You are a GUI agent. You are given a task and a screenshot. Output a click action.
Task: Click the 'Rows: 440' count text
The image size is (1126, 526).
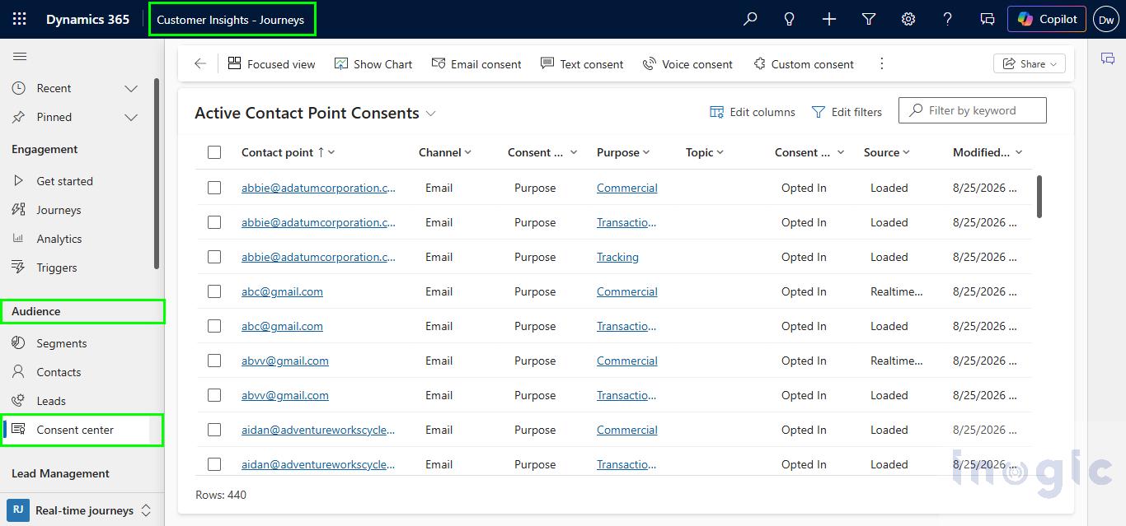point(221,495)
